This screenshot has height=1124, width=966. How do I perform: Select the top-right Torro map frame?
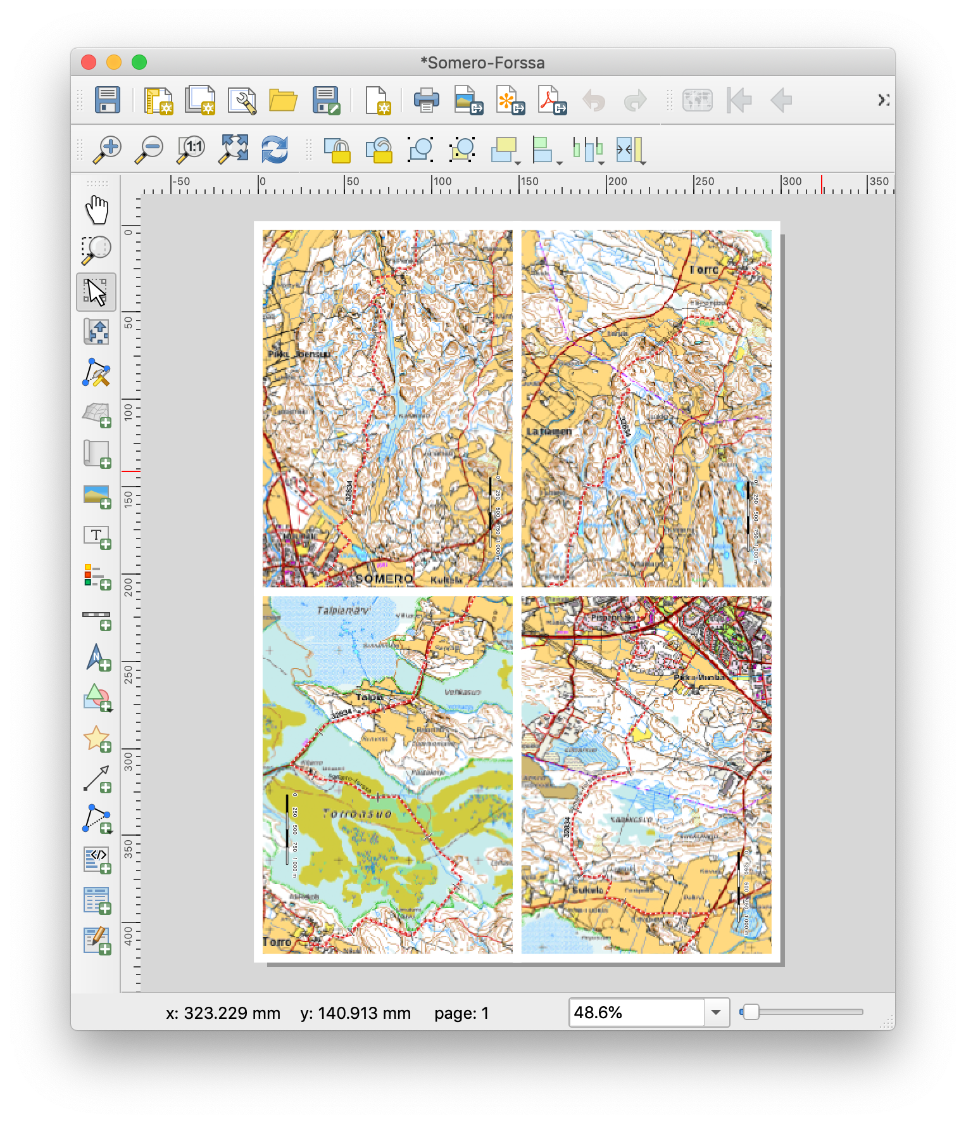pos(646,409)
